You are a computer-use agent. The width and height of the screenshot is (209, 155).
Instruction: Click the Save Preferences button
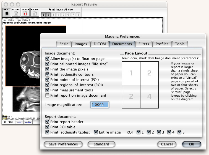(x=63, y=144)
